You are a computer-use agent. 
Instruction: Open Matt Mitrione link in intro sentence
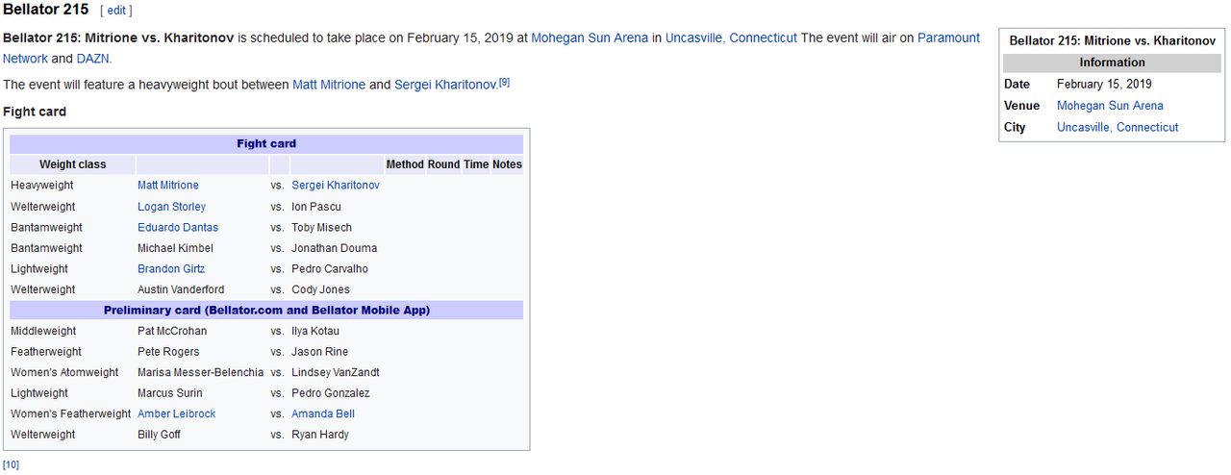pyautogui.click(x=329, y=85)
